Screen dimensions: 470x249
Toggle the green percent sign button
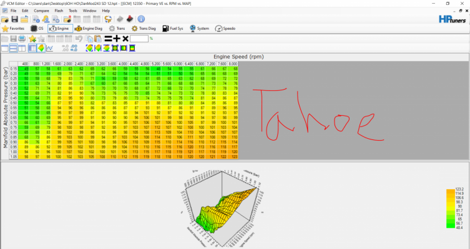[152, 39]
